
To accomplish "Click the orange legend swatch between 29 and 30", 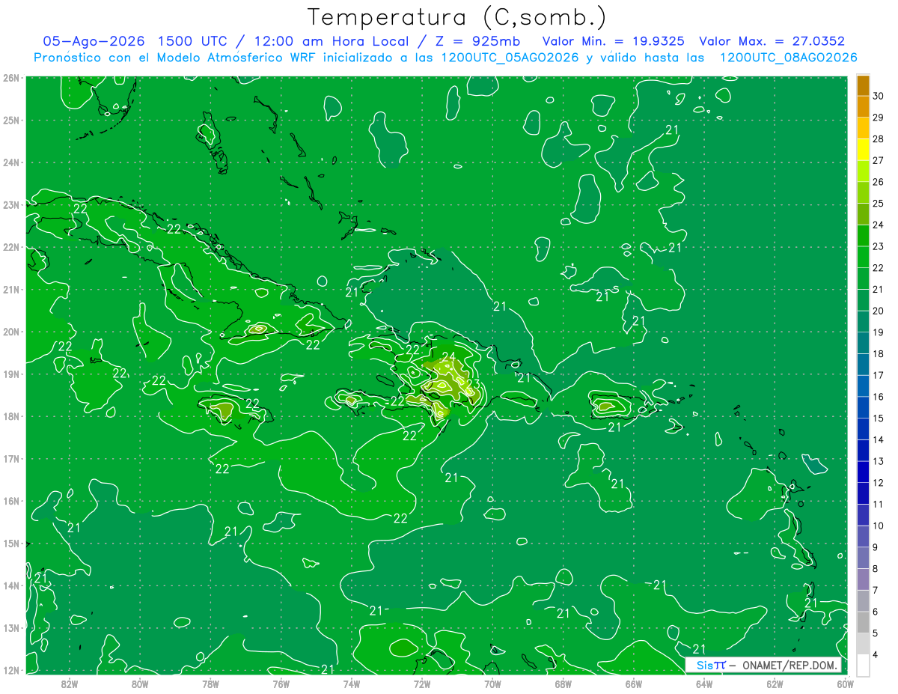I will tap(863, 107).
